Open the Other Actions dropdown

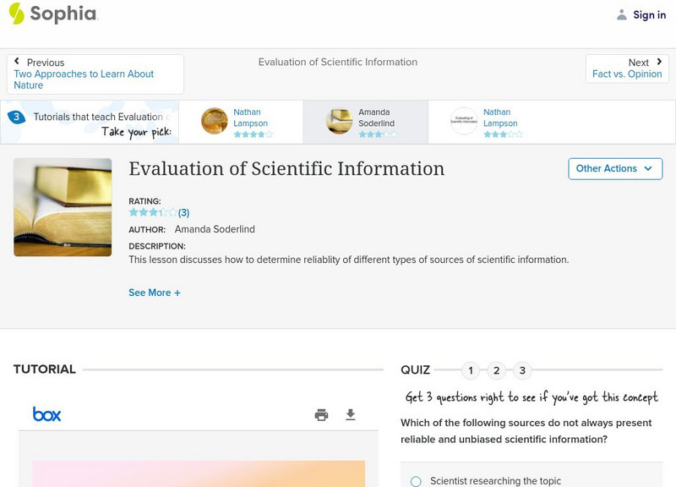pyautogui.click(x=614, y=168)
